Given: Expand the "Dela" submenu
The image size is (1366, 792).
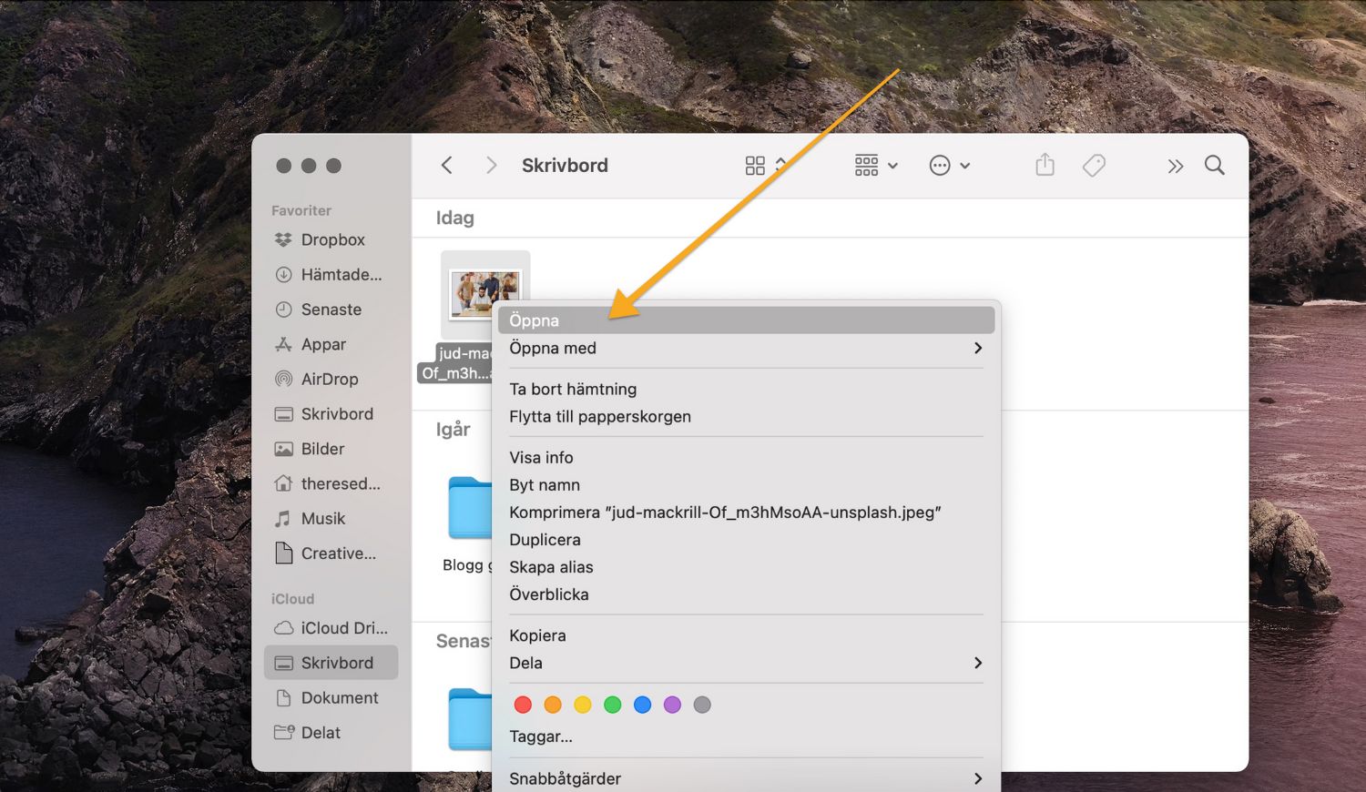Looking at the screenshot, I should pyautogui.click(x=745, y=663).
